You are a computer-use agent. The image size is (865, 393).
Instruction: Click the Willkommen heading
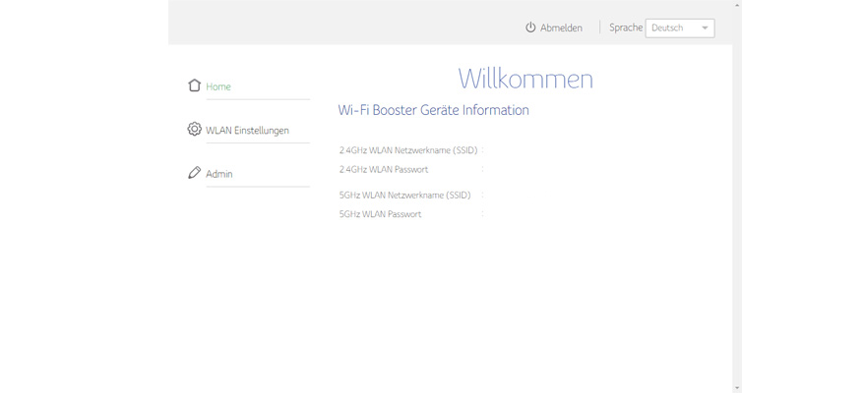pyautogui.click(x=525, y=79)
